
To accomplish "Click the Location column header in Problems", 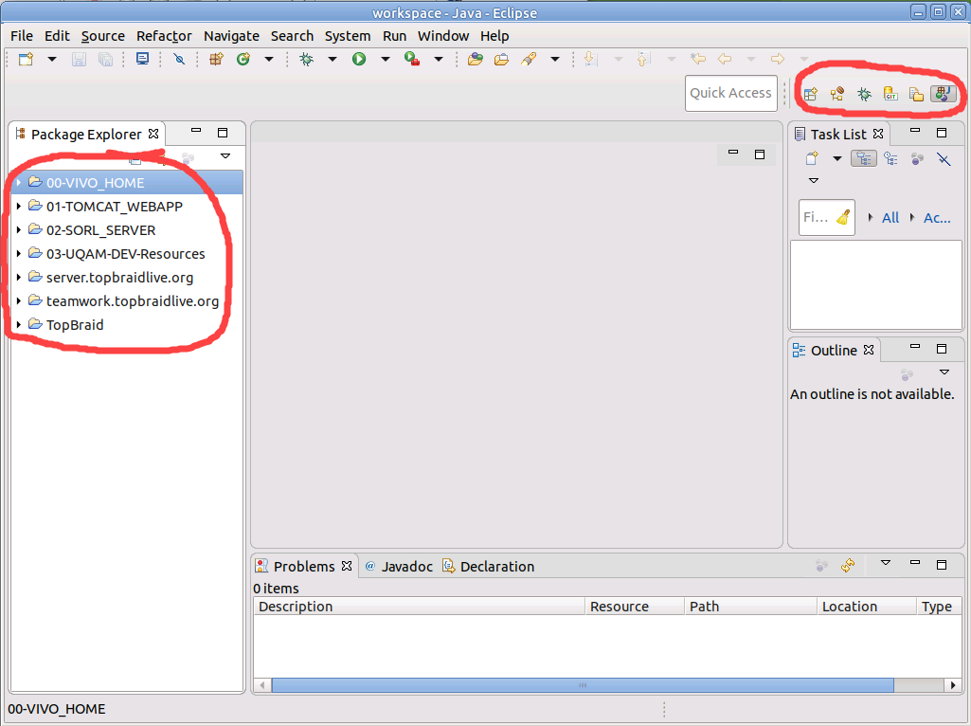I will [867, 607].
